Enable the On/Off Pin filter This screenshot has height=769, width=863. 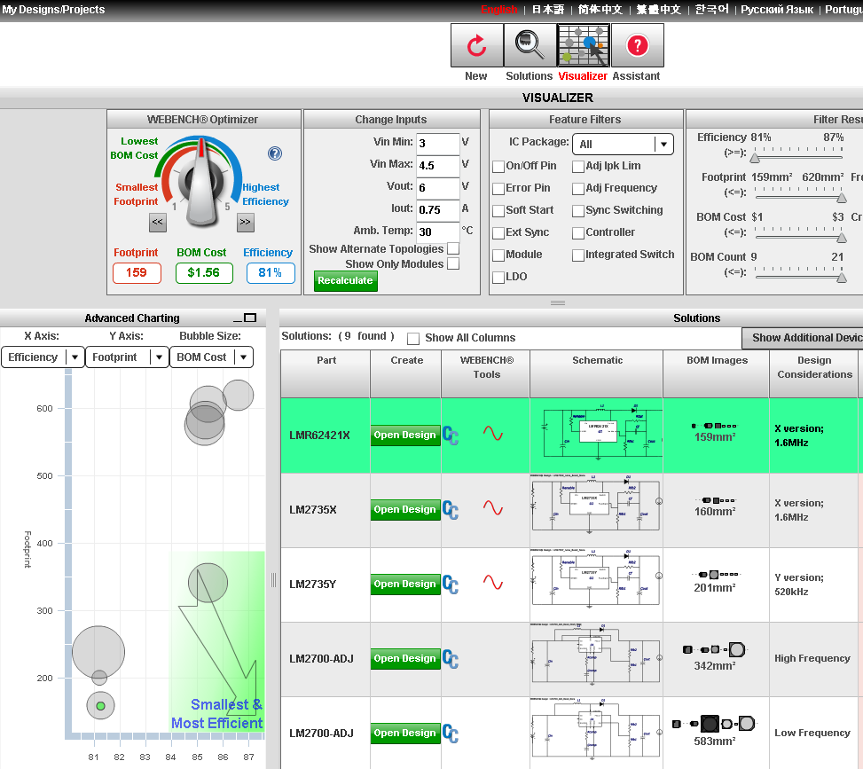[x=498, y=166]
